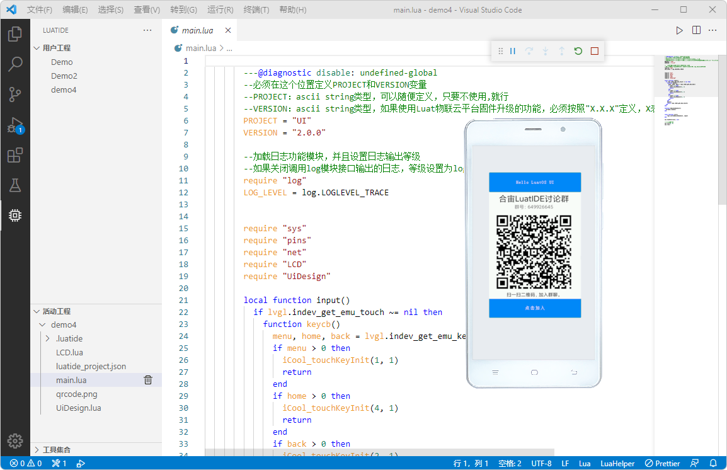Open the 编辑(E) menu
This screenshot has width=727, height=470.
pos(75,9)
